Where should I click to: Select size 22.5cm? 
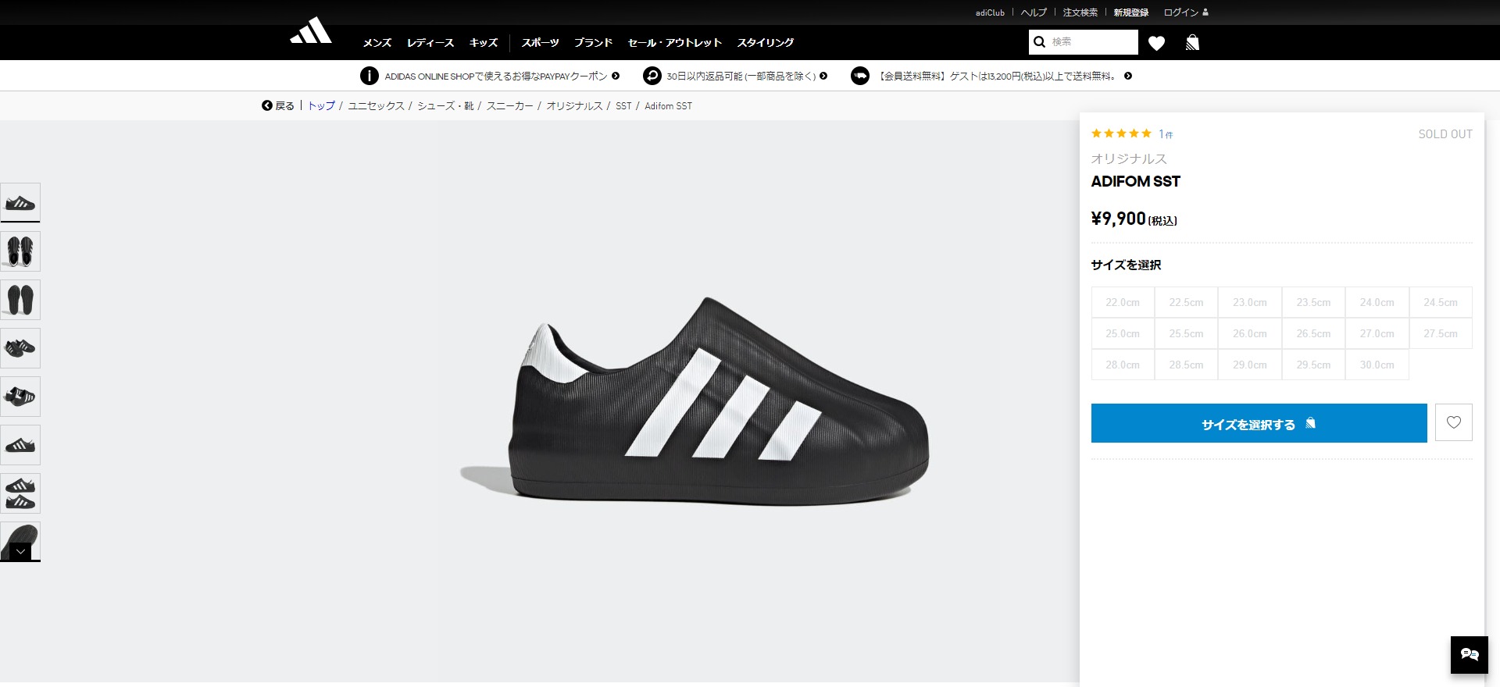coord(1186,302)
